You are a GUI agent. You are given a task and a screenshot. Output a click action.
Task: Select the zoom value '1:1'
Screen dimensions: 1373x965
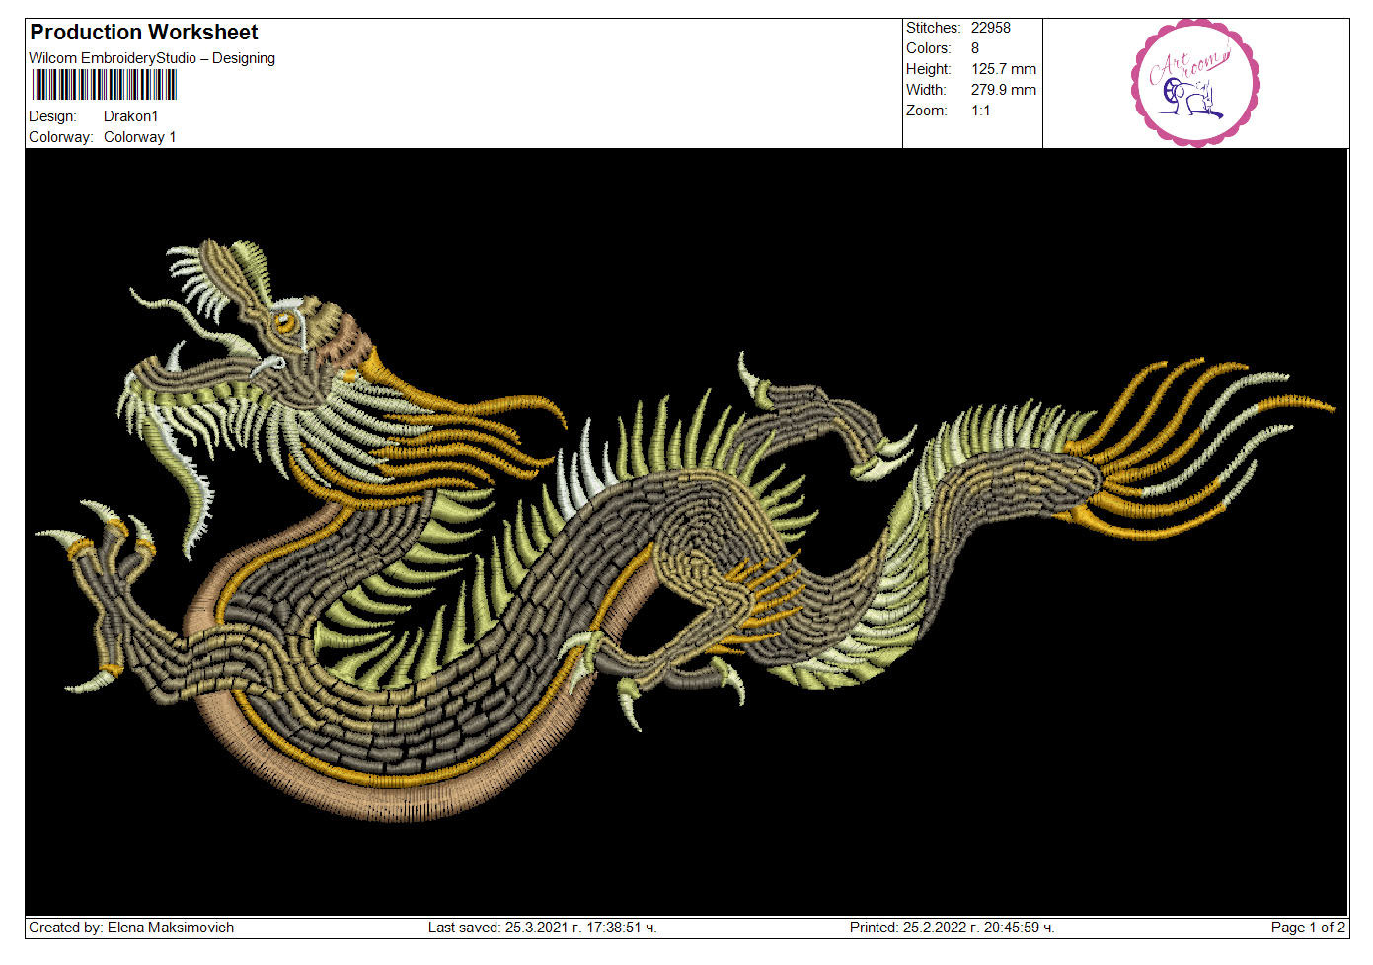(981, 111)
